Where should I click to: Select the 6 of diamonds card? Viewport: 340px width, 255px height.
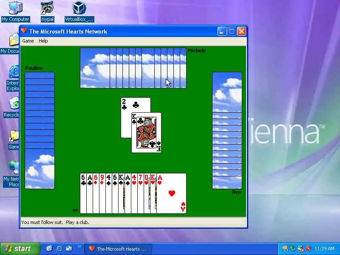(96, 193)
